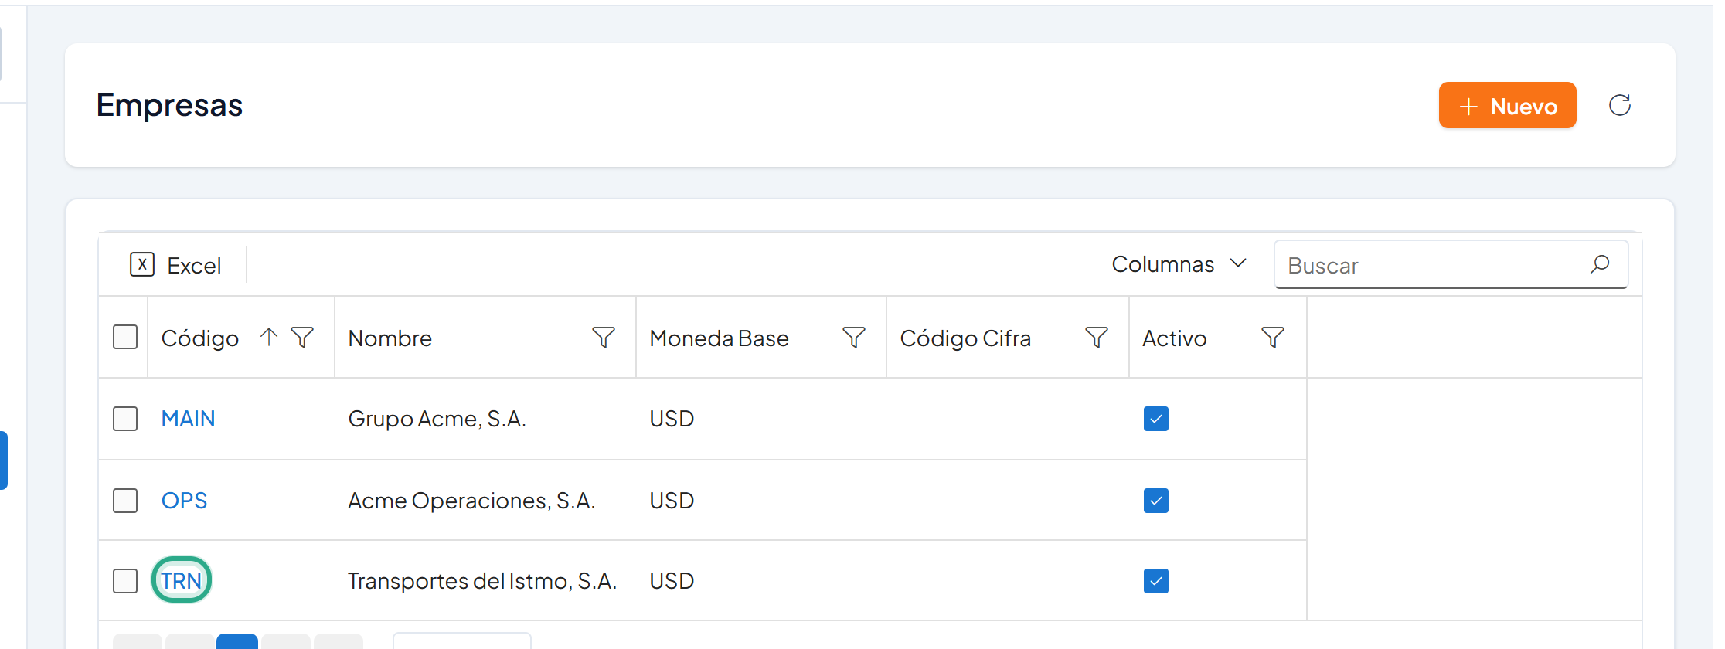This screenshot has width=1725, height=649.
Task: Toggle the Código sort arrow
Action: coord(268,337)
